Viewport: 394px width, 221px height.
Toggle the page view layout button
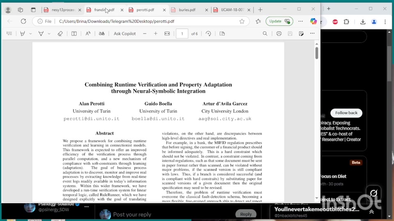pos(222,34)
